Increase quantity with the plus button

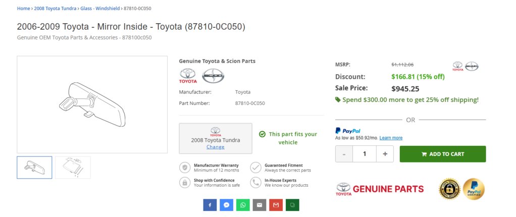coord(385,154)
